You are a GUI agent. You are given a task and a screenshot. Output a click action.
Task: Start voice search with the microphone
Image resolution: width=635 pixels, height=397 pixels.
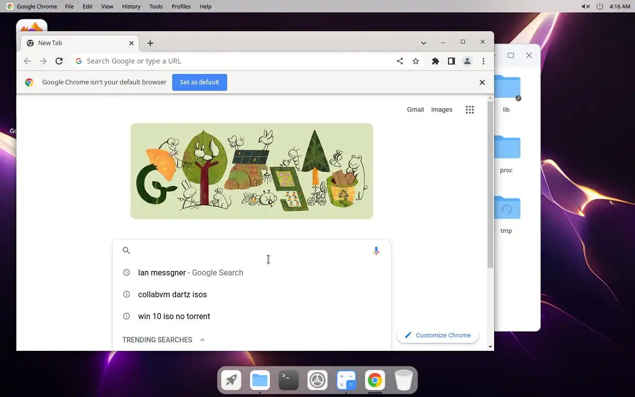point(376,251)
